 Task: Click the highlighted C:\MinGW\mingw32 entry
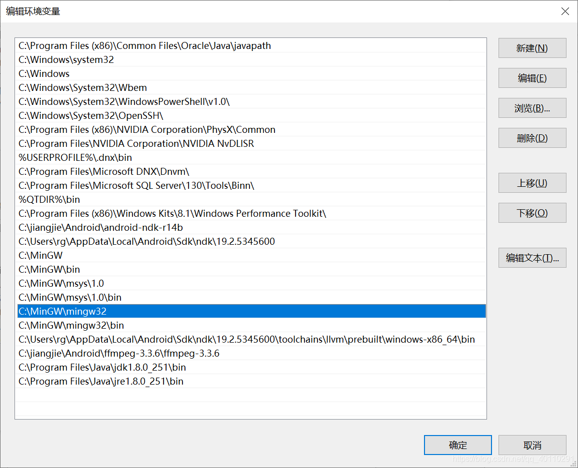pos(251,312)
